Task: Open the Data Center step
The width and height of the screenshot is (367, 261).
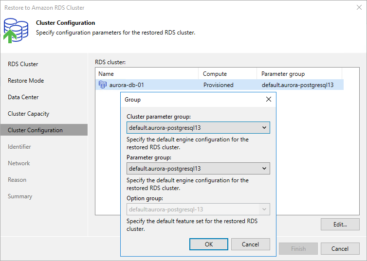Action: point(23,97)
